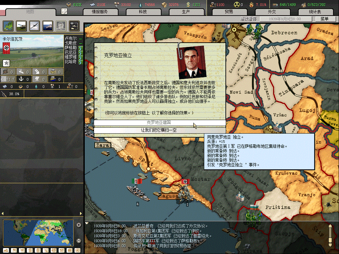This screenshot has width=339, height=254.
Task: Toggle the economic dollar map mode
Action: [29, 250]
